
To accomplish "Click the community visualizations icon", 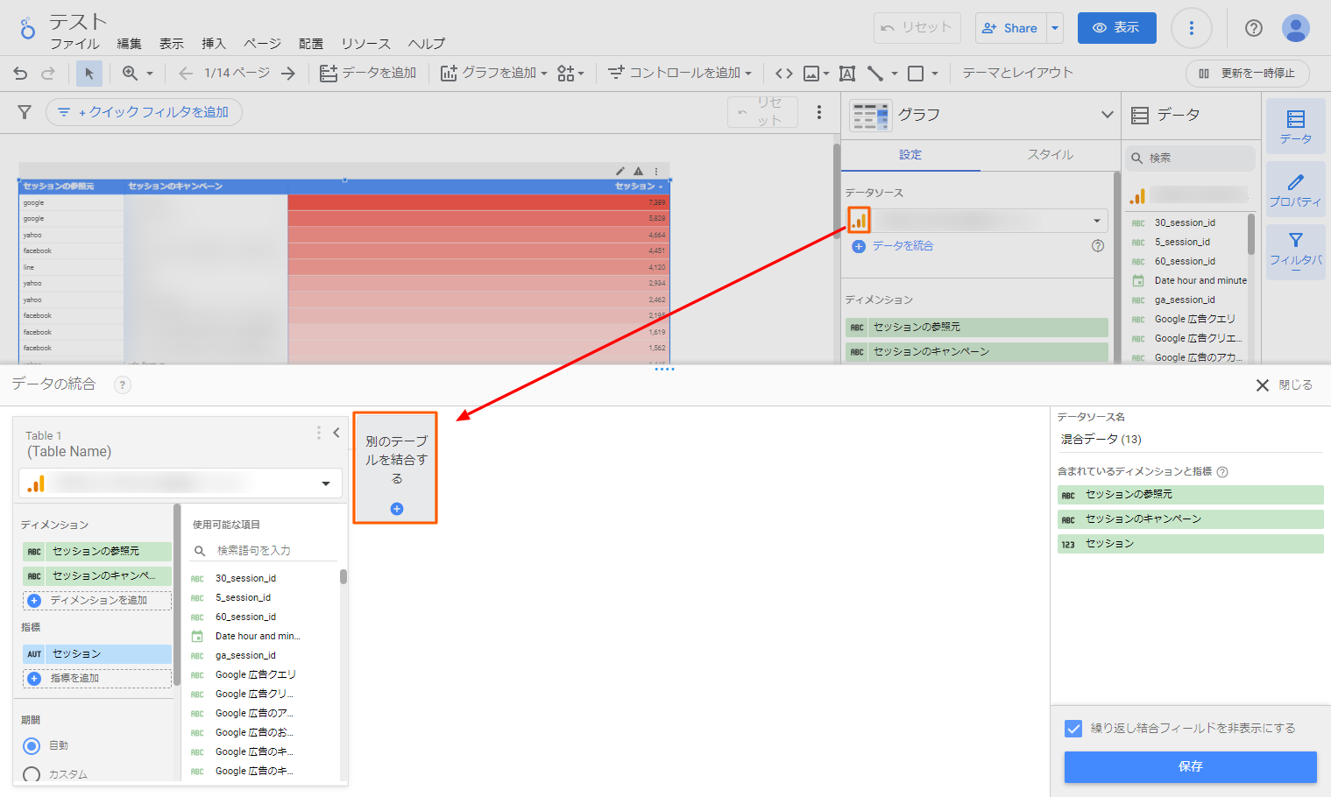I will (566, 74).
